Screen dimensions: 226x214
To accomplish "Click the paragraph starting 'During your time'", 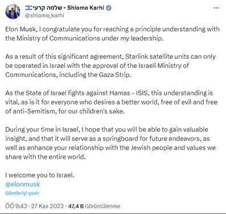I will pos(110,143).
